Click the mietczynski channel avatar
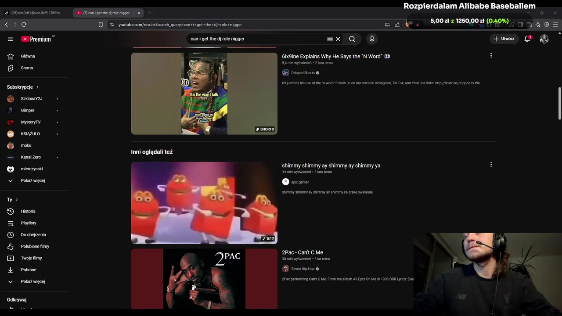This screenshot has width=562, height=316. click(x=11, y=169)
